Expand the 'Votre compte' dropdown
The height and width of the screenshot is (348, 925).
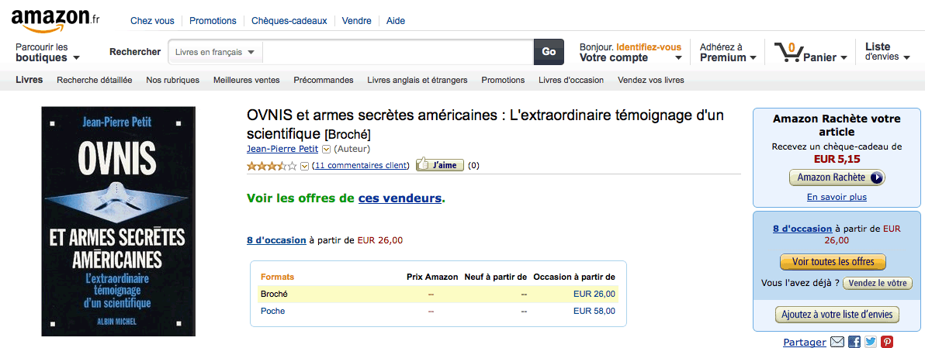630,57
